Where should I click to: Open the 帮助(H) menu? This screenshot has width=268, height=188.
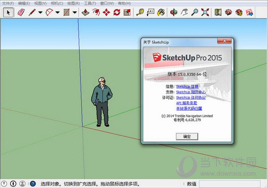click(124, 3)
